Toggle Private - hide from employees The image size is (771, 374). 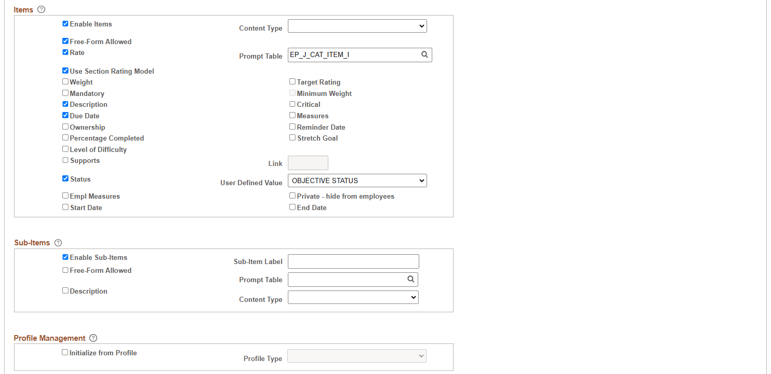(x=292, y=195)
